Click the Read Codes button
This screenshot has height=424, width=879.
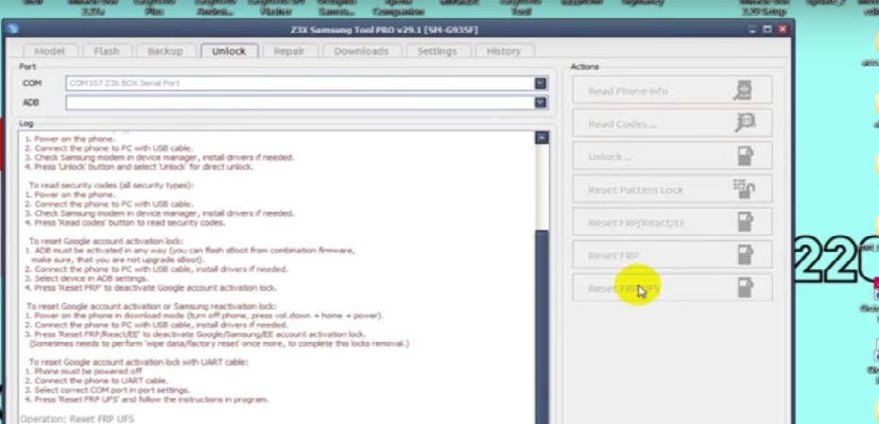click(672, 124)
